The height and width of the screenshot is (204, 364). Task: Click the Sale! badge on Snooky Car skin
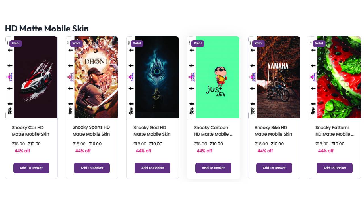click(x=16, y=43)
